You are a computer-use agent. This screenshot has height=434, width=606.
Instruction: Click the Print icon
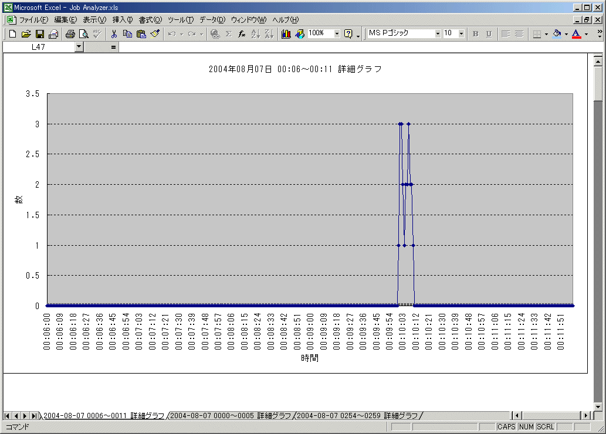point(70,34)
